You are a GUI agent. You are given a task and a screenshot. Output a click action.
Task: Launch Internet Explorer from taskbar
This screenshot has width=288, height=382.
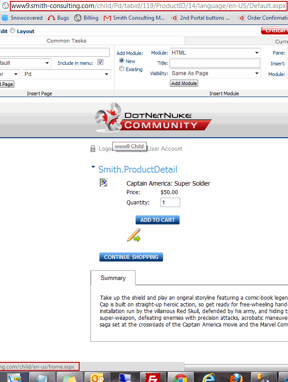(x=208, y=377)
